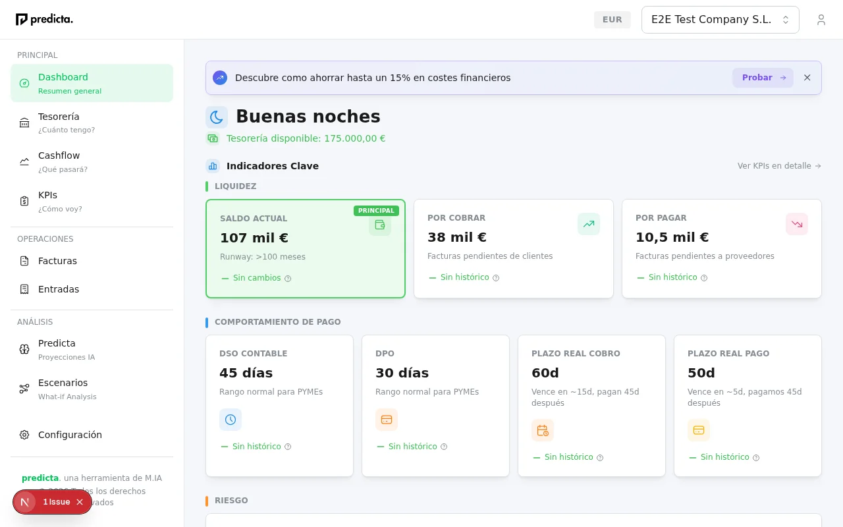Close the 1 Issue notification badge
Image resolution: width=843 pixels, height=527 pixels.
click(x=80, y=502)
